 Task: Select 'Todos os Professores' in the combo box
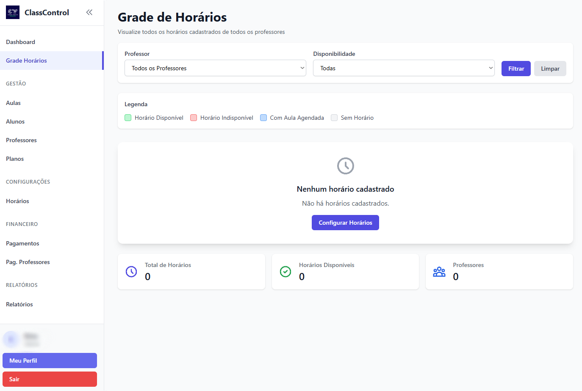click(215, 68)
